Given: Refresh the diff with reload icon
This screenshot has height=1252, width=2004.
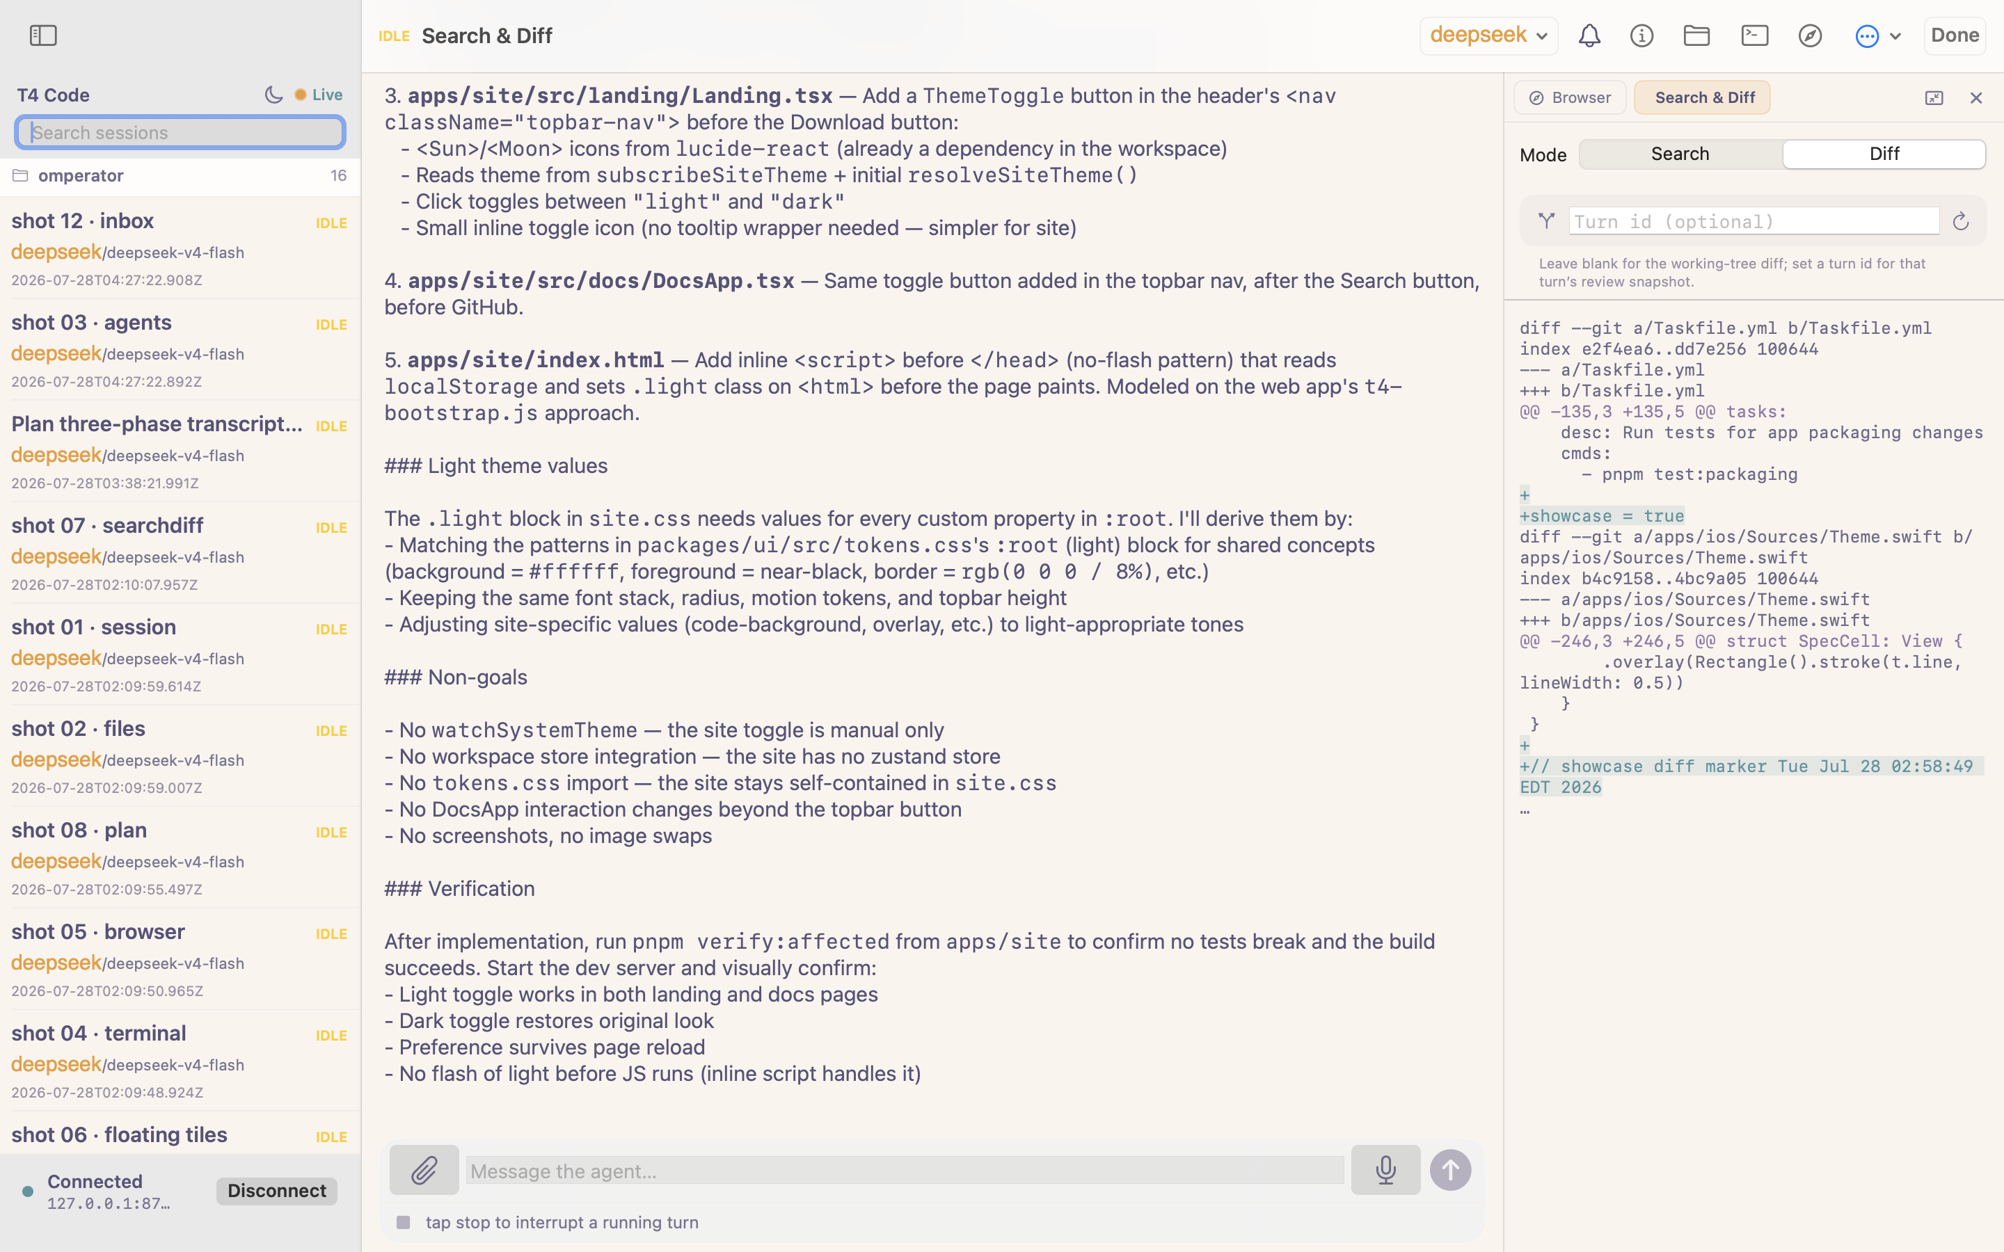Looking at the screenshot, I should [1960, 221].
